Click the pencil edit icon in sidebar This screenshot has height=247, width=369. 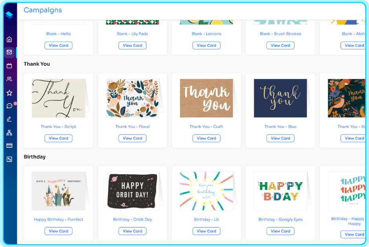click(9, 119)
